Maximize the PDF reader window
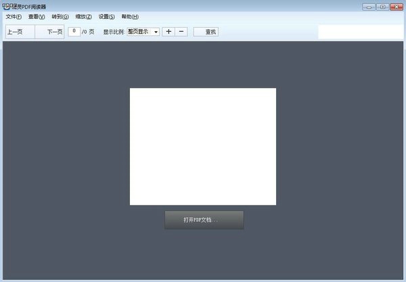The height and width of the screenshot is (282, 406). (x=382, y=7)
